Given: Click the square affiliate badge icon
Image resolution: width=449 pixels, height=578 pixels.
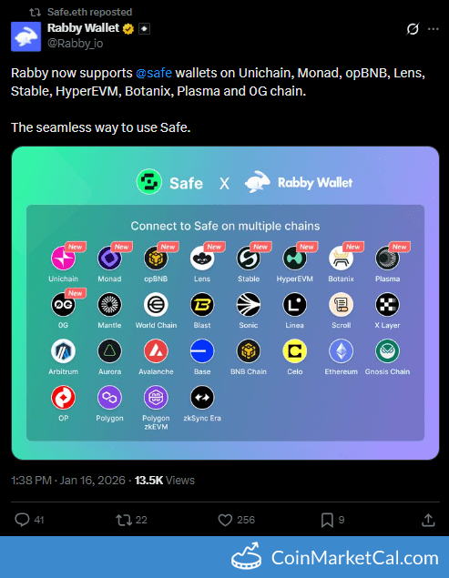Looking at the screenshot, I should [x=144, y=28].
